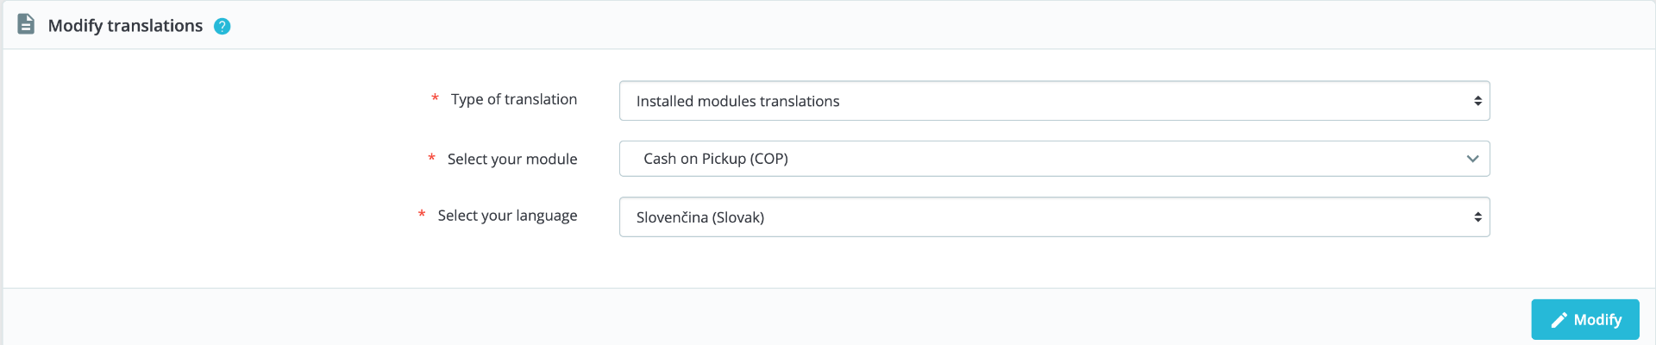Open the Slovenčina (Slovak) language dropdown
The height and width of the screenshot is (345, 1656).
tap(1054, 217)
